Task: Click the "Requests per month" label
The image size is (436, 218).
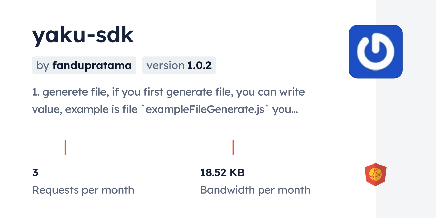Action: (x=83, y=190)
